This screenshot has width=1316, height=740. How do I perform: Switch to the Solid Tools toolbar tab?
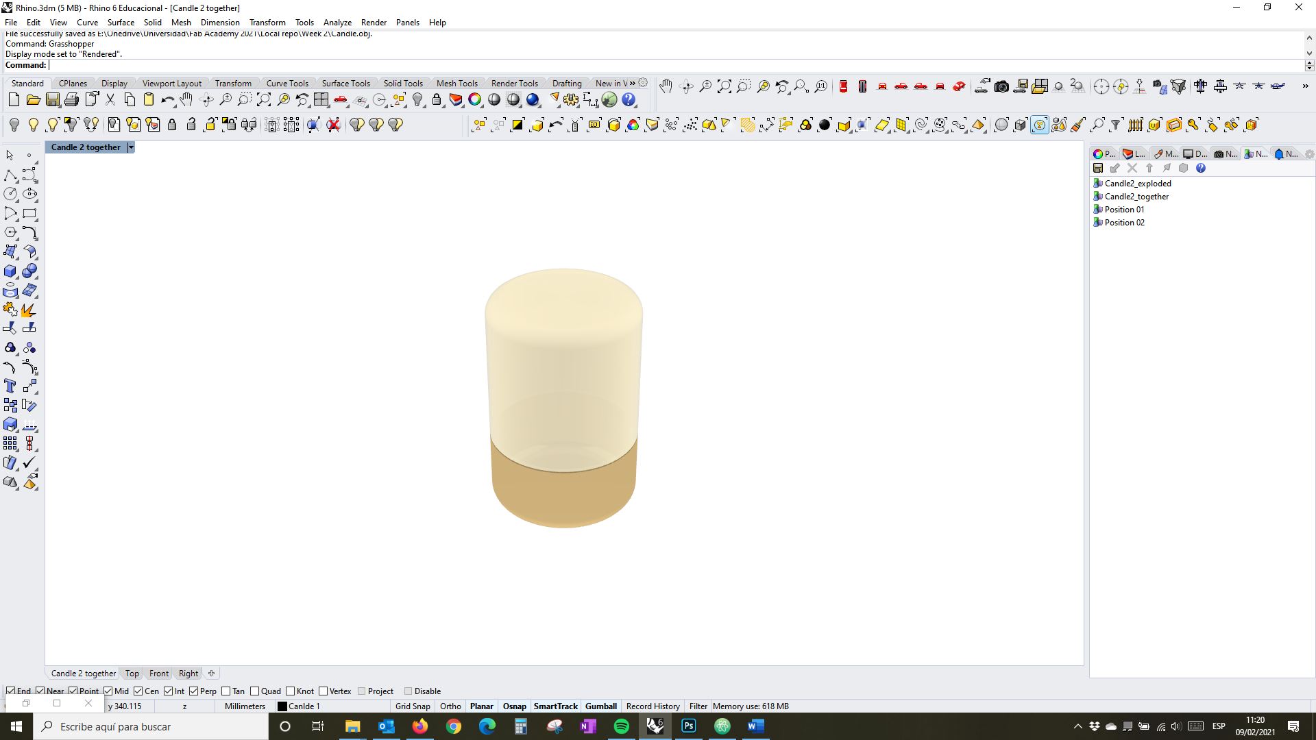[x=403, y=83]
